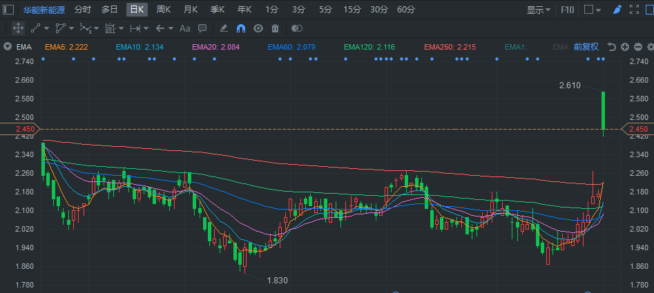The height and width of the screenshot is (293, 654).
Task: Select the comment bubble annotation tool
Action: click(x=202, y=28)
